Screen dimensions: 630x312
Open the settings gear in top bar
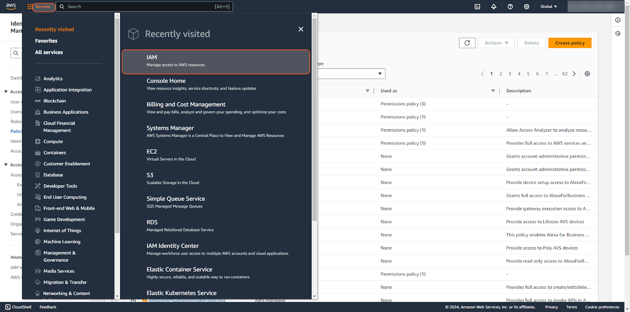point(526,7)
